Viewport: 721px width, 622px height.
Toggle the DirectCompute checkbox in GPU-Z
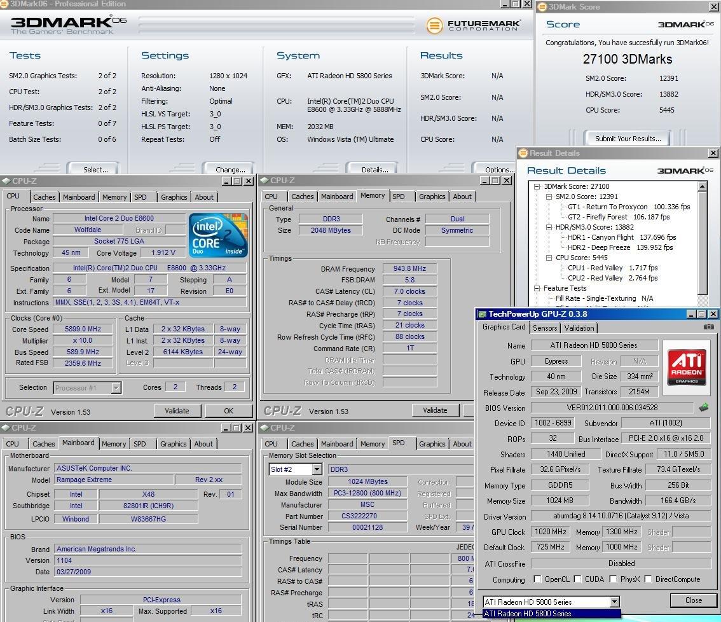pos(648,579)
